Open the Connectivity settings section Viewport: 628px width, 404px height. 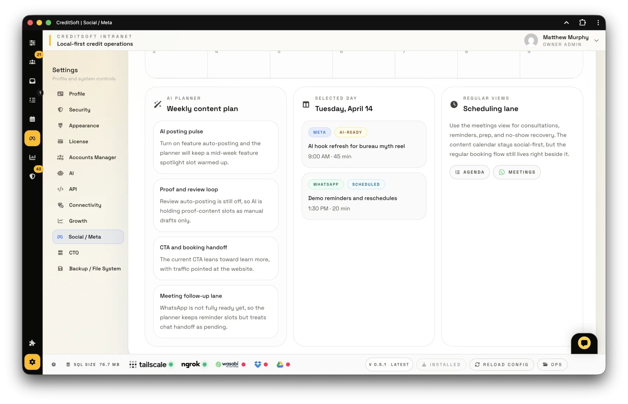tap(85, 205)
